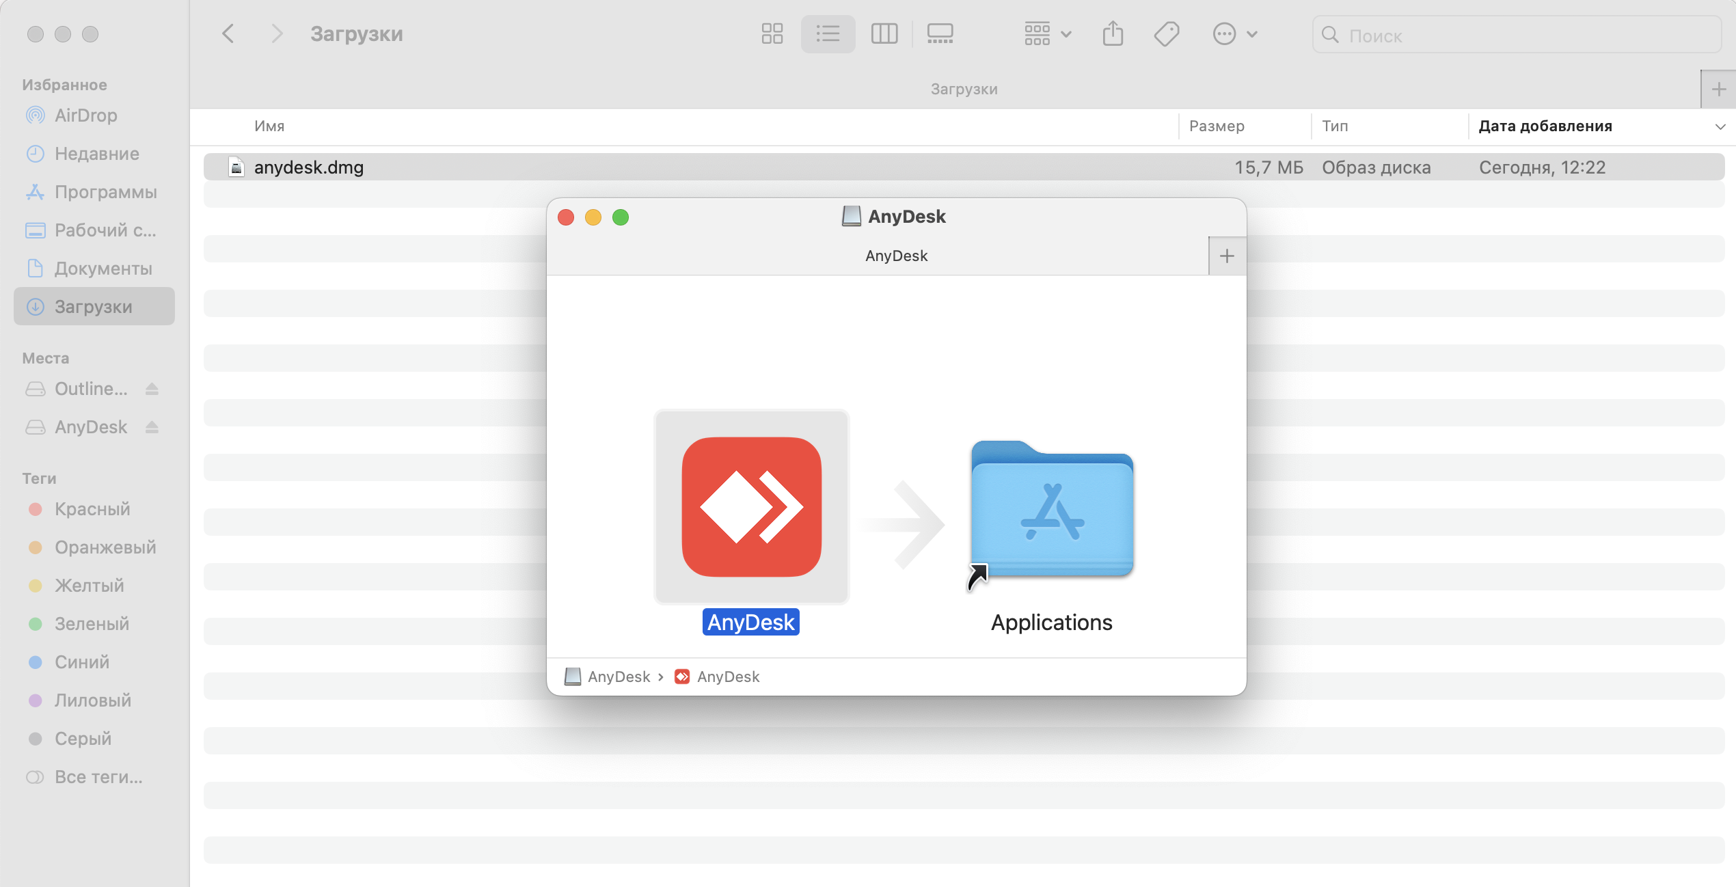1736x887 pixels.
Task: Click the disk icon in AnyDesk title
Action: [x=851, y=216]
